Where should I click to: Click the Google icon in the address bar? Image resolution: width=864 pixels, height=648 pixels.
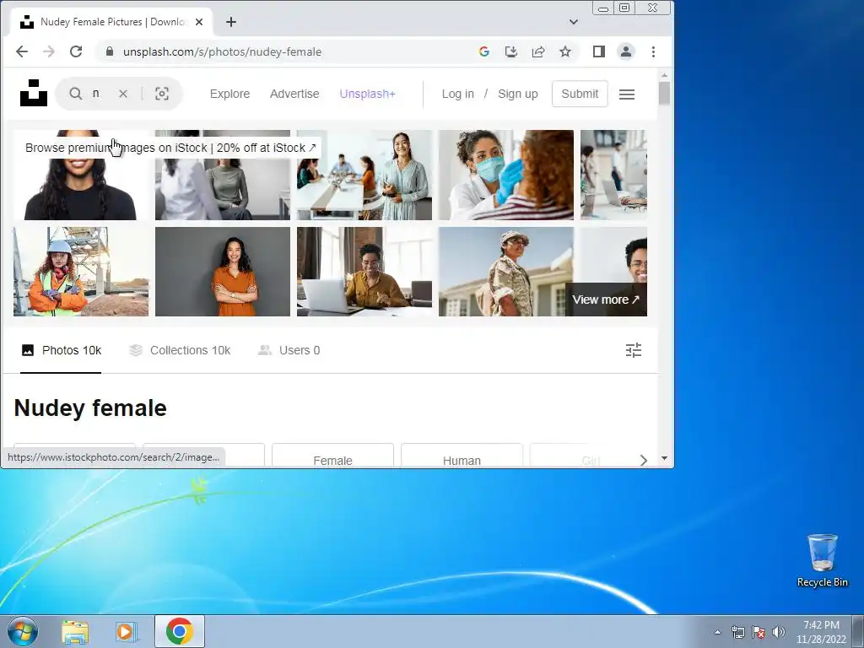(483, 51)
